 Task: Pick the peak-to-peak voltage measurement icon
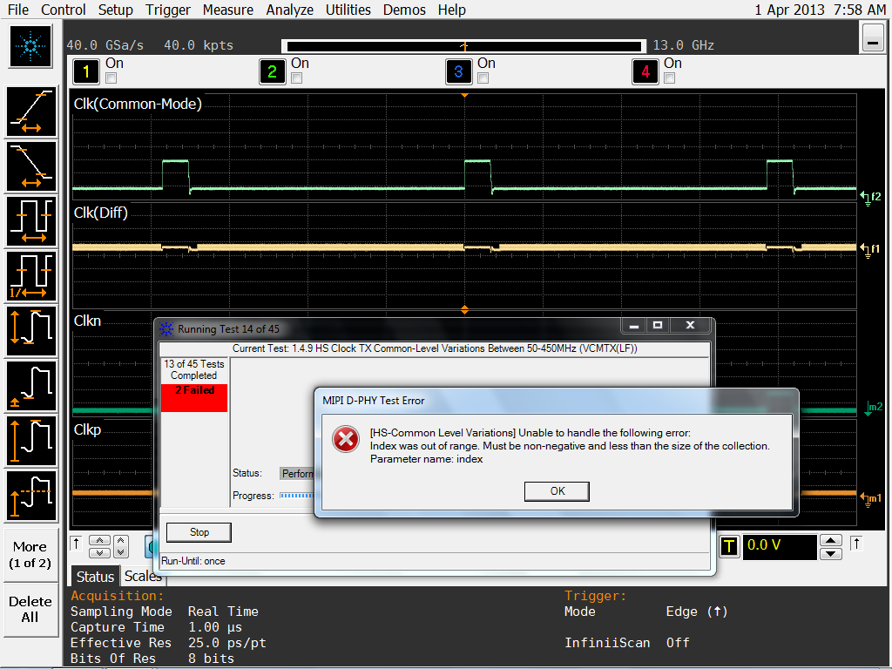tap(31, 330)
